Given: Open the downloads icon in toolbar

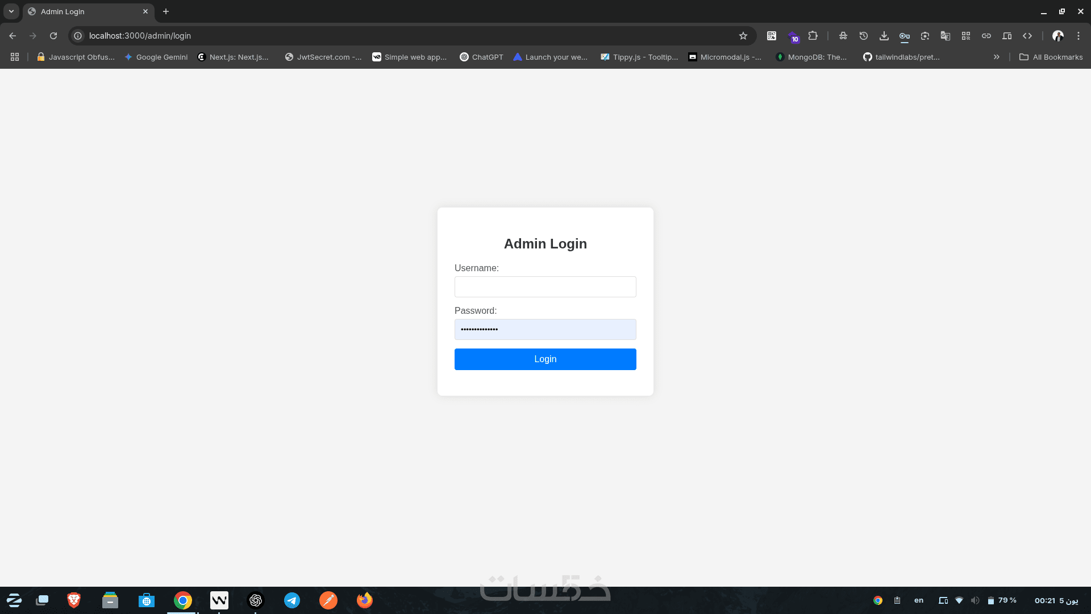Looking at the screenshot, I should (884, 36).
